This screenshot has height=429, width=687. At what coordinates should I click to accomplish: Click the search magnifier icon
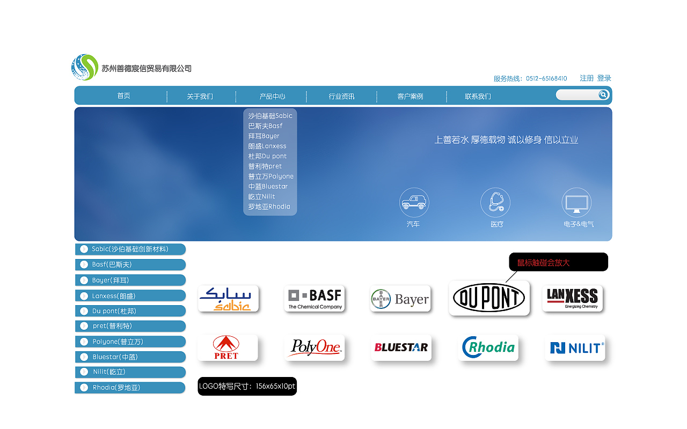pos(604,95)
